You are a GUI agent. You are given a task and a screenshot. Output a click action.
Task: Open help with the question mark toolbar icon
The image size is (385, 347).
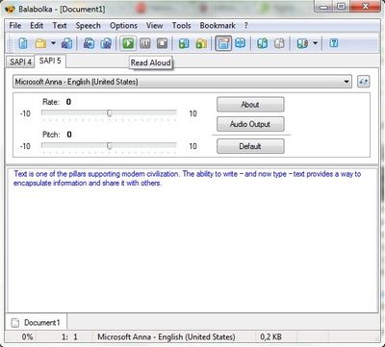[x=334, y=43]
